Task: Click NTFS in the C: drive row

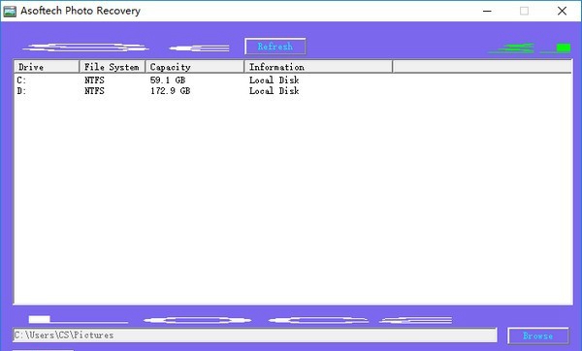Action: click(94, 80)
